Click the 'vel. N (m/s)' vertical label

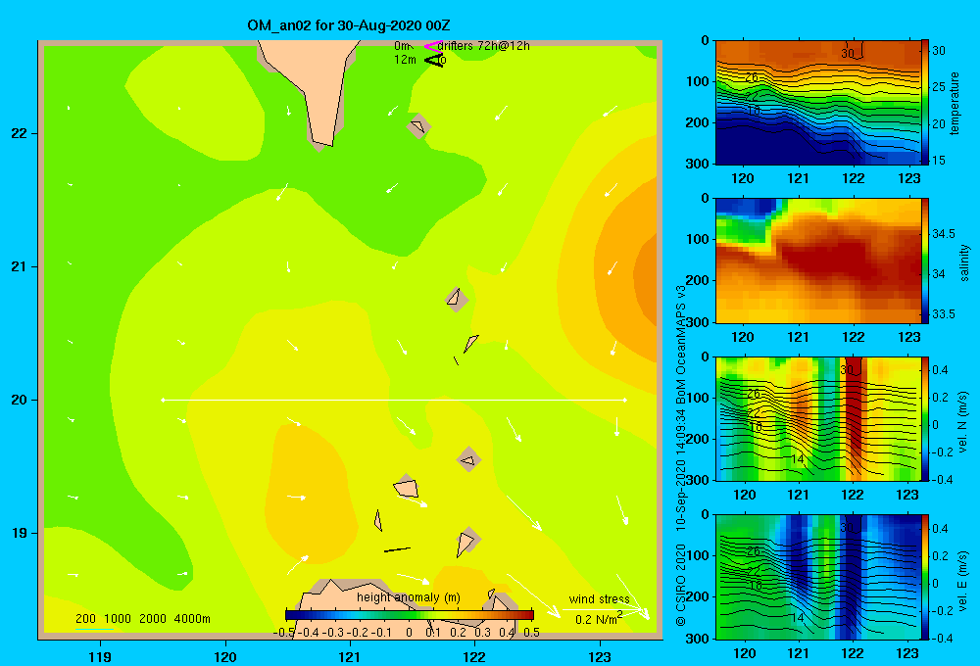pyautogui.click(x=962, y=422)
